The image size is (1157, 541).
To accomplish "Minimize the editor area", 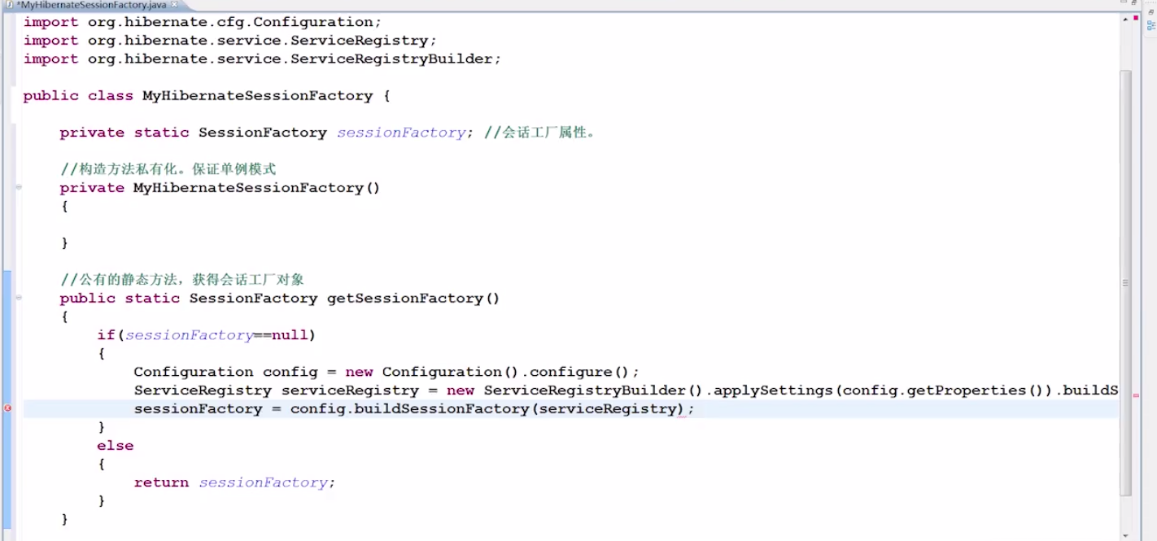I will [x=1123, y=3].
